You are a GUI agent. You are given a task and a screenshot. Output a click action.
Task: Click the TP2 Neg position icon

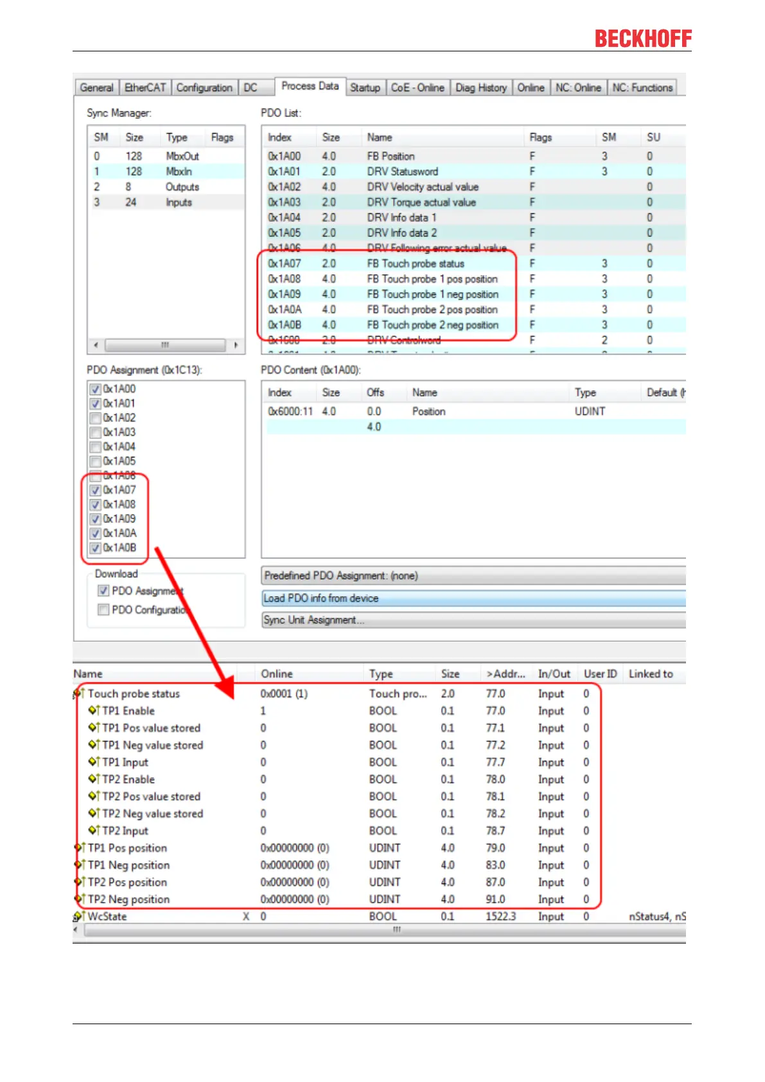tap(80, 900)
